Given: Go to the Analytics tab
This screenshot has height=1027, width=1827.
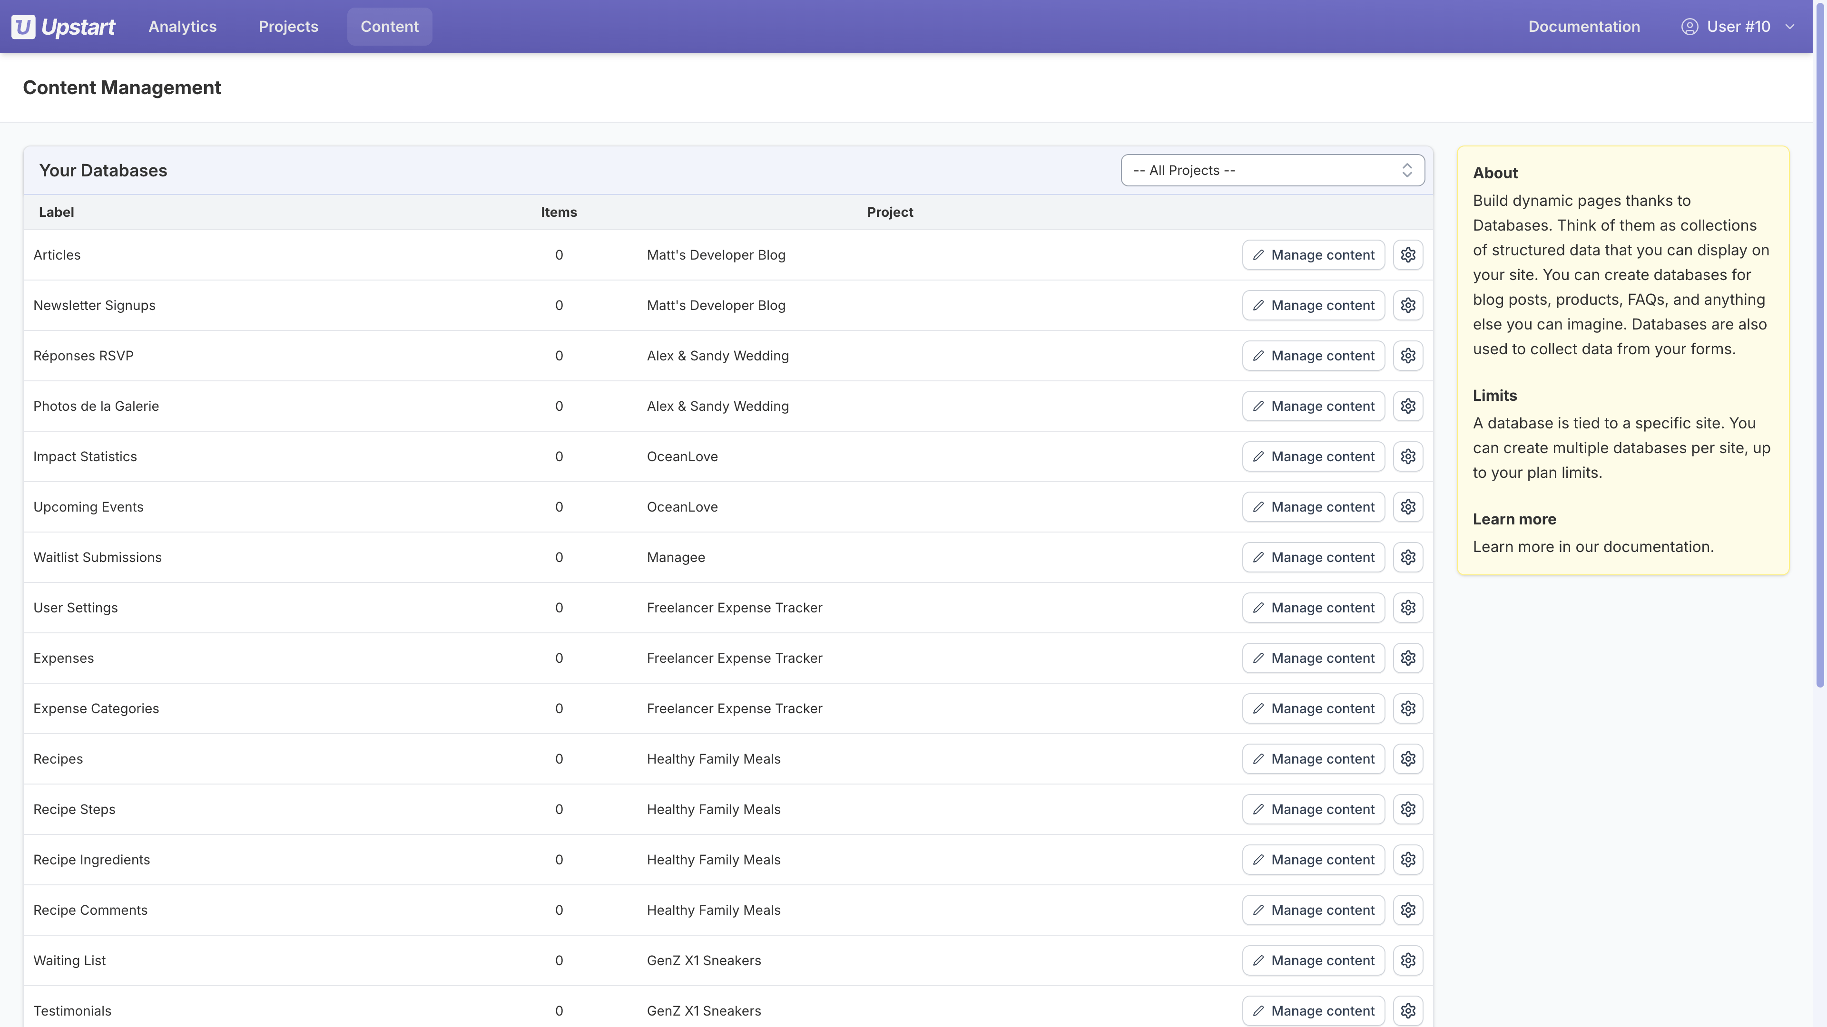Looking at the screenshot, I should pyautogui.click(x=182, y=27).
